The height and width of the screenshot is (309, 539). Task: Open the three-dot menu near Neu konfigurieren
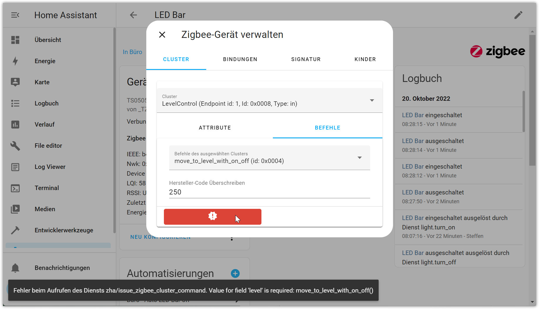pos(232,239)
